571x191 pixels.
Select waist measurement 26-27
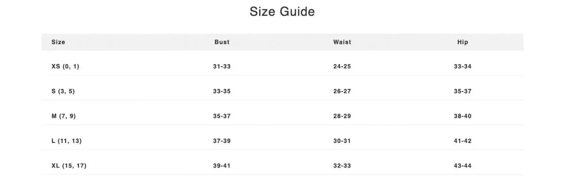point(342,92)
